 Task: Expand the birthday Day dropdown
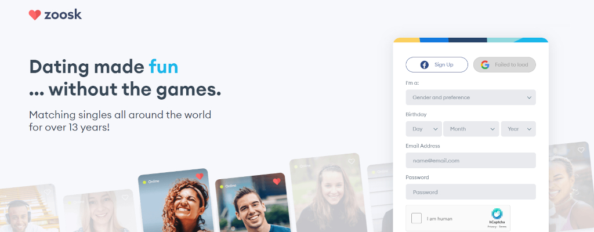(x=423, y=129)
